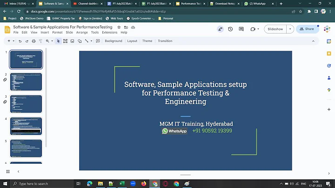
Task: Click the taskbar search box
Action: tap(42, 184)
